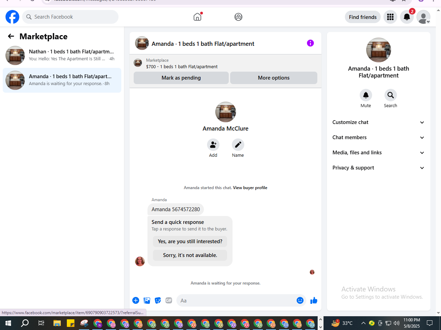The height and width of the screenshot is (330, 441).
Task: Open the emoji picker in message box
Action: click(300, 300)
